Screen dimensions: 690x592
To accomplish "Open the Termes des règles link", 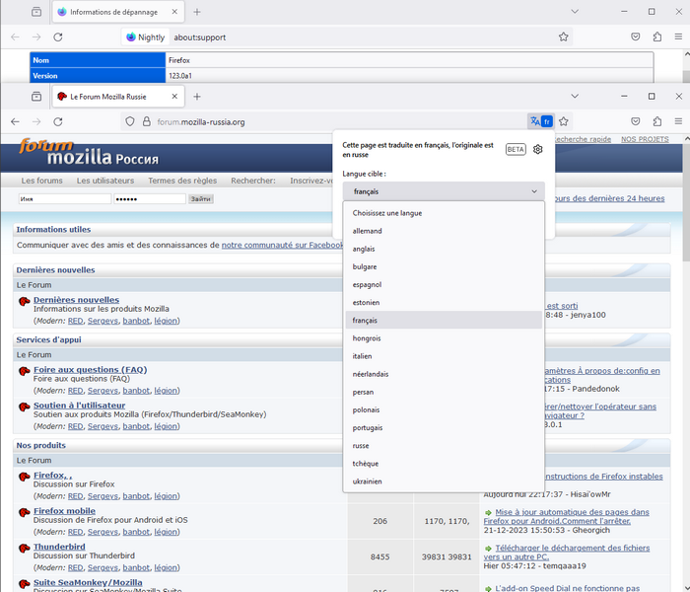I will [182, 181].
